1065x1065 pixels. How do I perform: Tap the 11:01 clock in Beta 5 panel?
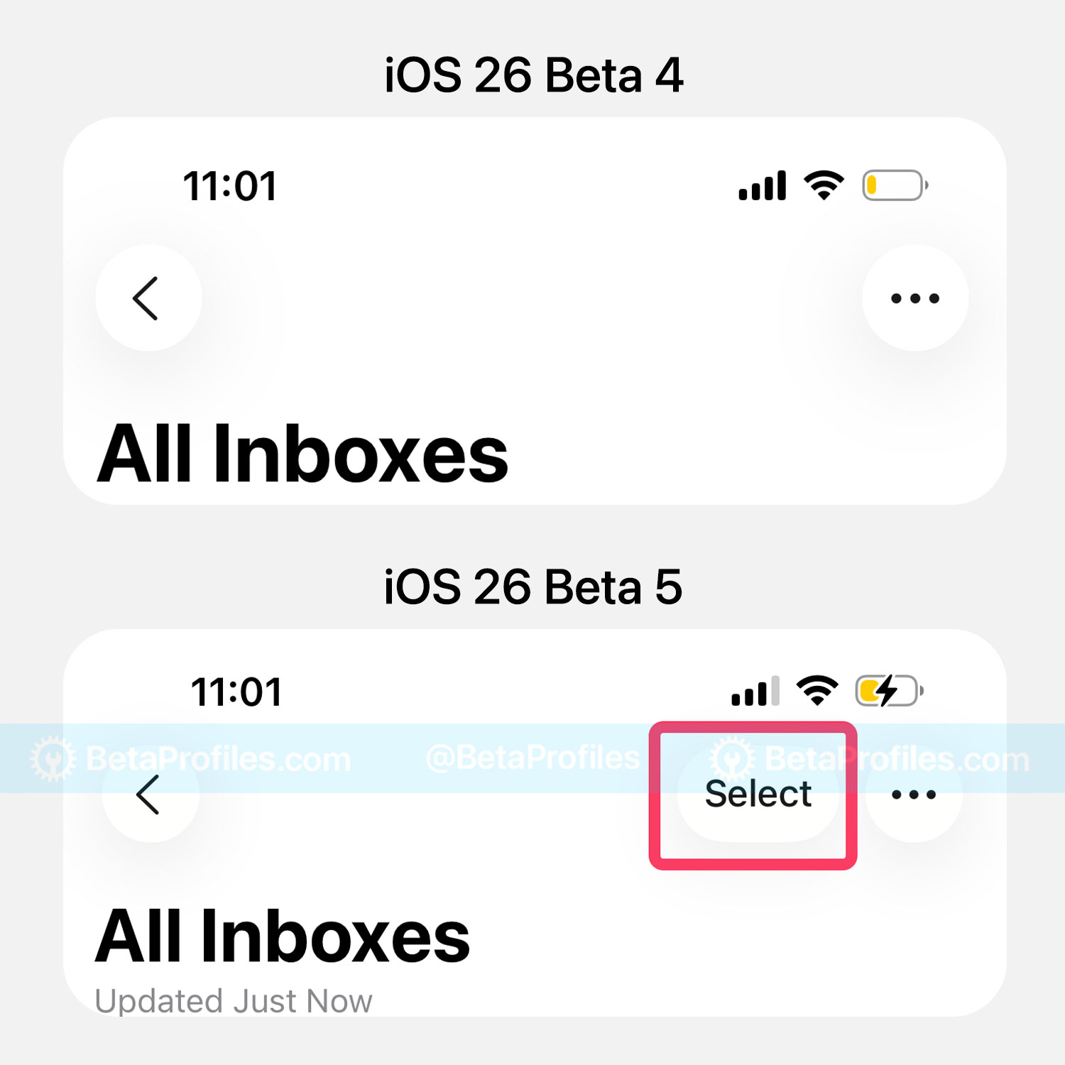point(236,692)
